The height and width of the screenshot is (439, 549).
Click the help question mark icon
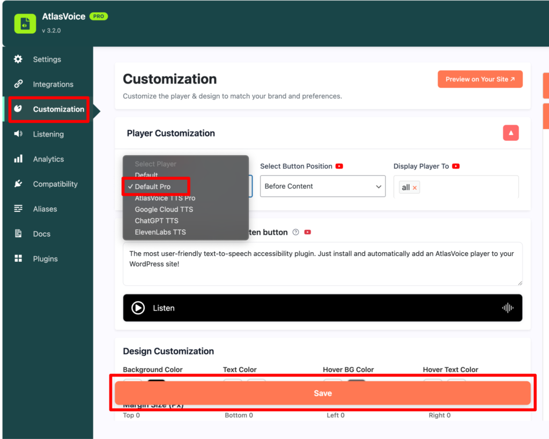[x=296, y=232]
